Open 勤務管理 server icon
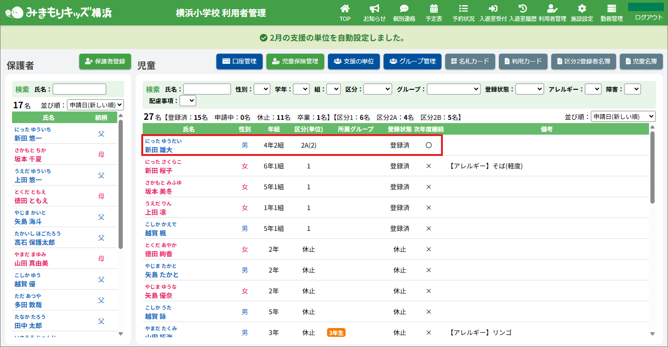Viewport: 668px width, 347px height. point(611,9)
